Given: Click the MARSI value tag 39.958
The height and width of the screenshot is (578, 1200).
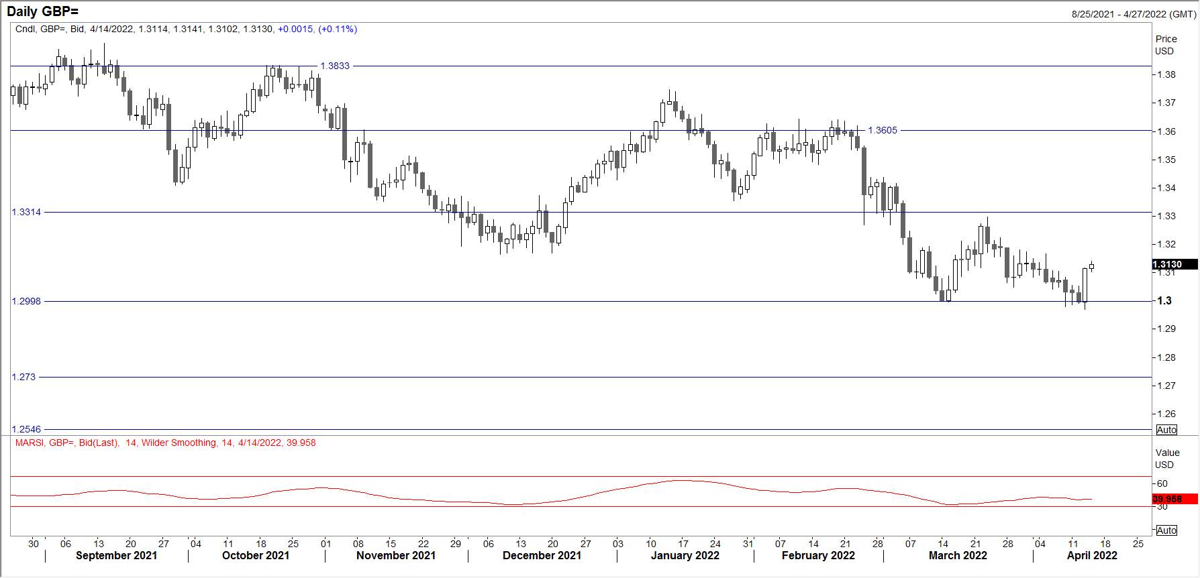Looking at the screenshot, I should [1174, 499].
